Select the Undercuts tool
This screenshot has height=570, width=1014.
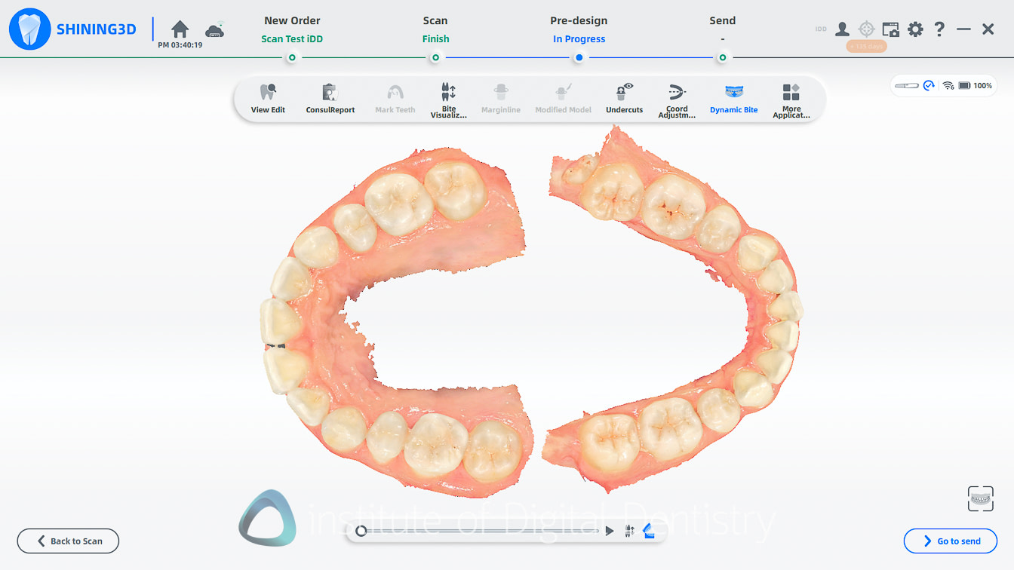coord(623,99)
